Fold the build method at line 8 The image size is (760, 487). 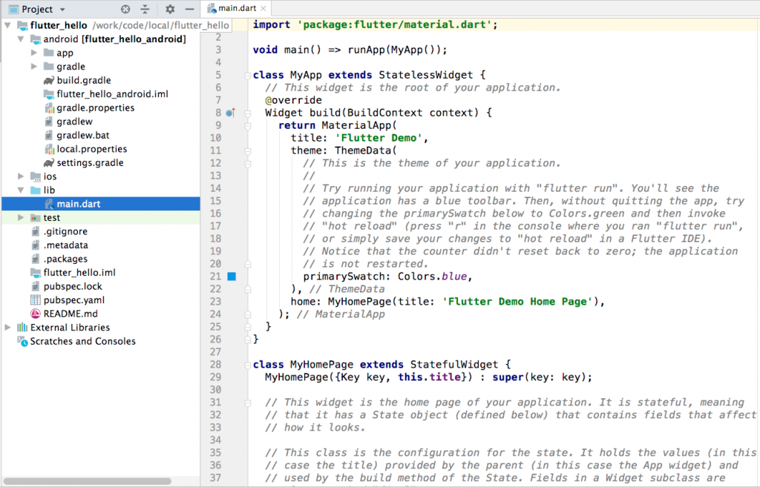tap(248, 113)
